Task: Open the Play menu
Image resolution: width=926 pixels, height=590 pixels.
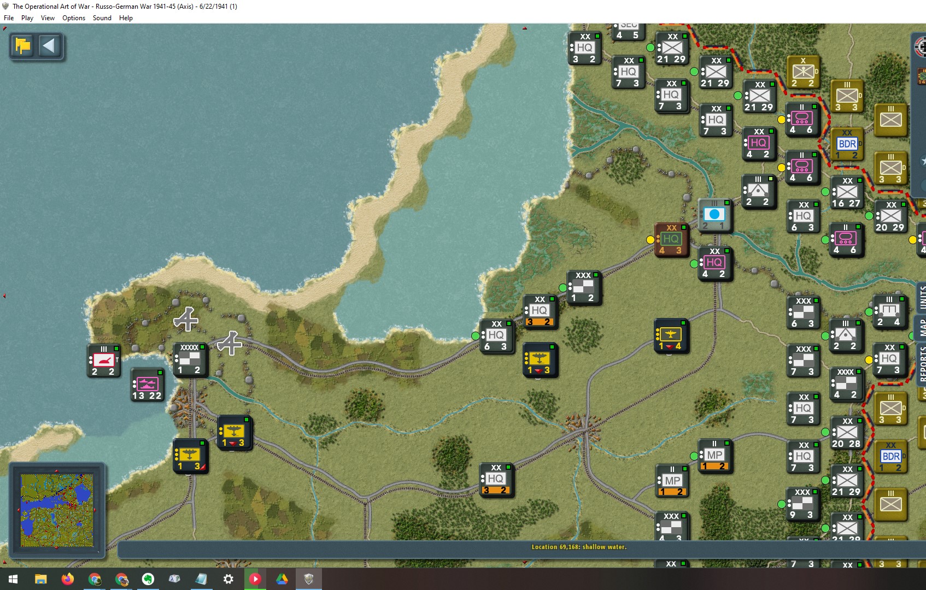Action: pyautogui.click(x=27, y=18)
